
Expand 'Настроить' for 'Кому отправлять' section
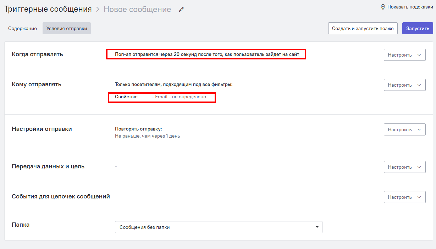(x=404, y=85)
